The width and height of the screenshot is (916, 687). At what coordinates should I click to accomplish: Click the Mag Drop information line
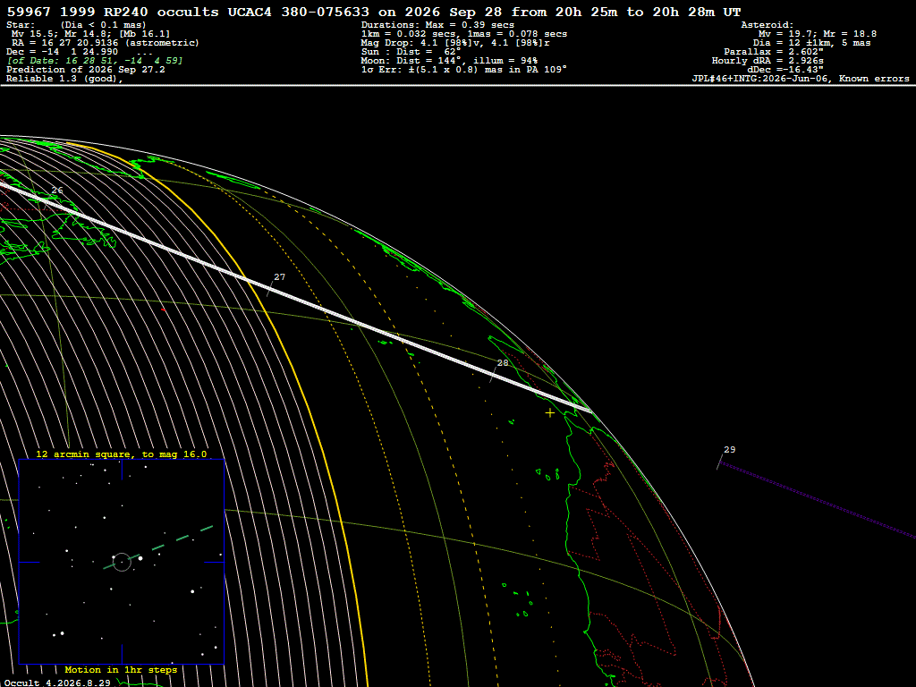(x=455, y=43)
